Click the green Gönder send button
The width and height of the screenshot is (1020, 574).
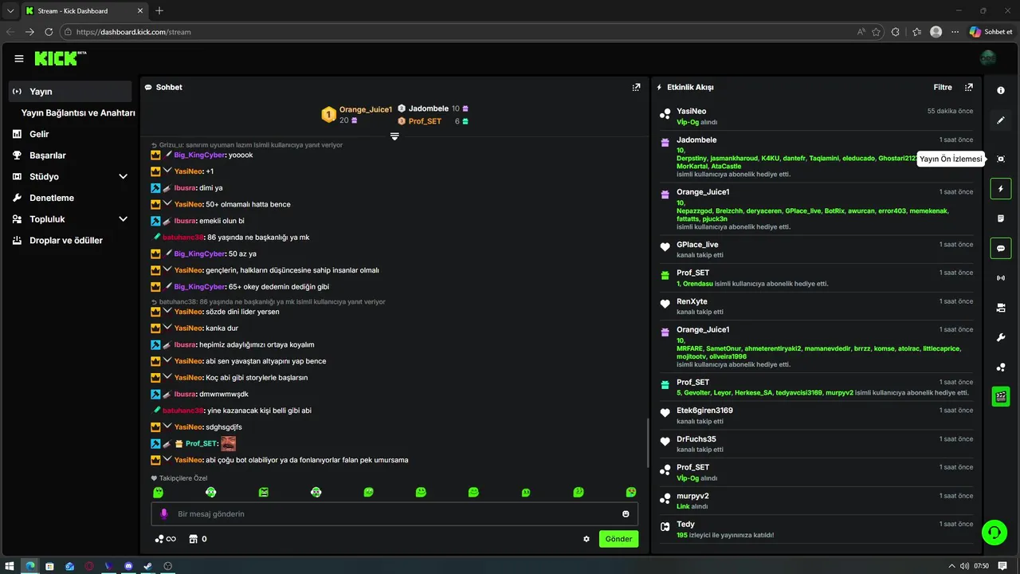coord(618,539)
